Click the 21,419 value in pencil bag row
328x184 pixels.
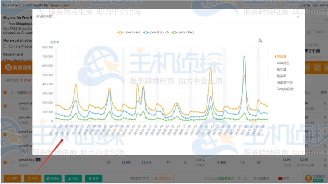pyautogui.click(x=146, y=163)
